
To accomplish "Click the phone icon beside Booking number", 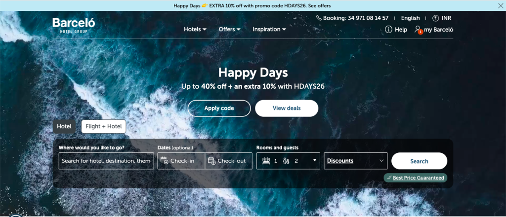I will 319,18.
